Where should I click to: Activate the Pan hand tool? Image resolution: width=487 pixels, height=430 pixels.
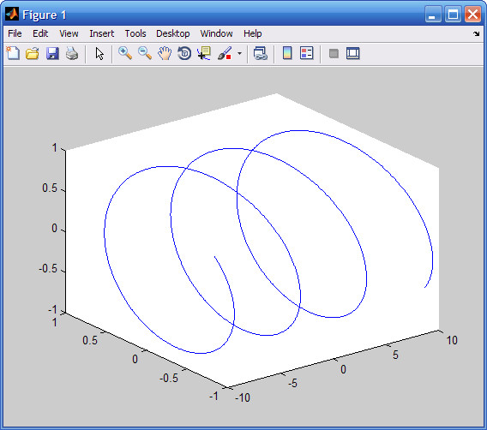165,53
